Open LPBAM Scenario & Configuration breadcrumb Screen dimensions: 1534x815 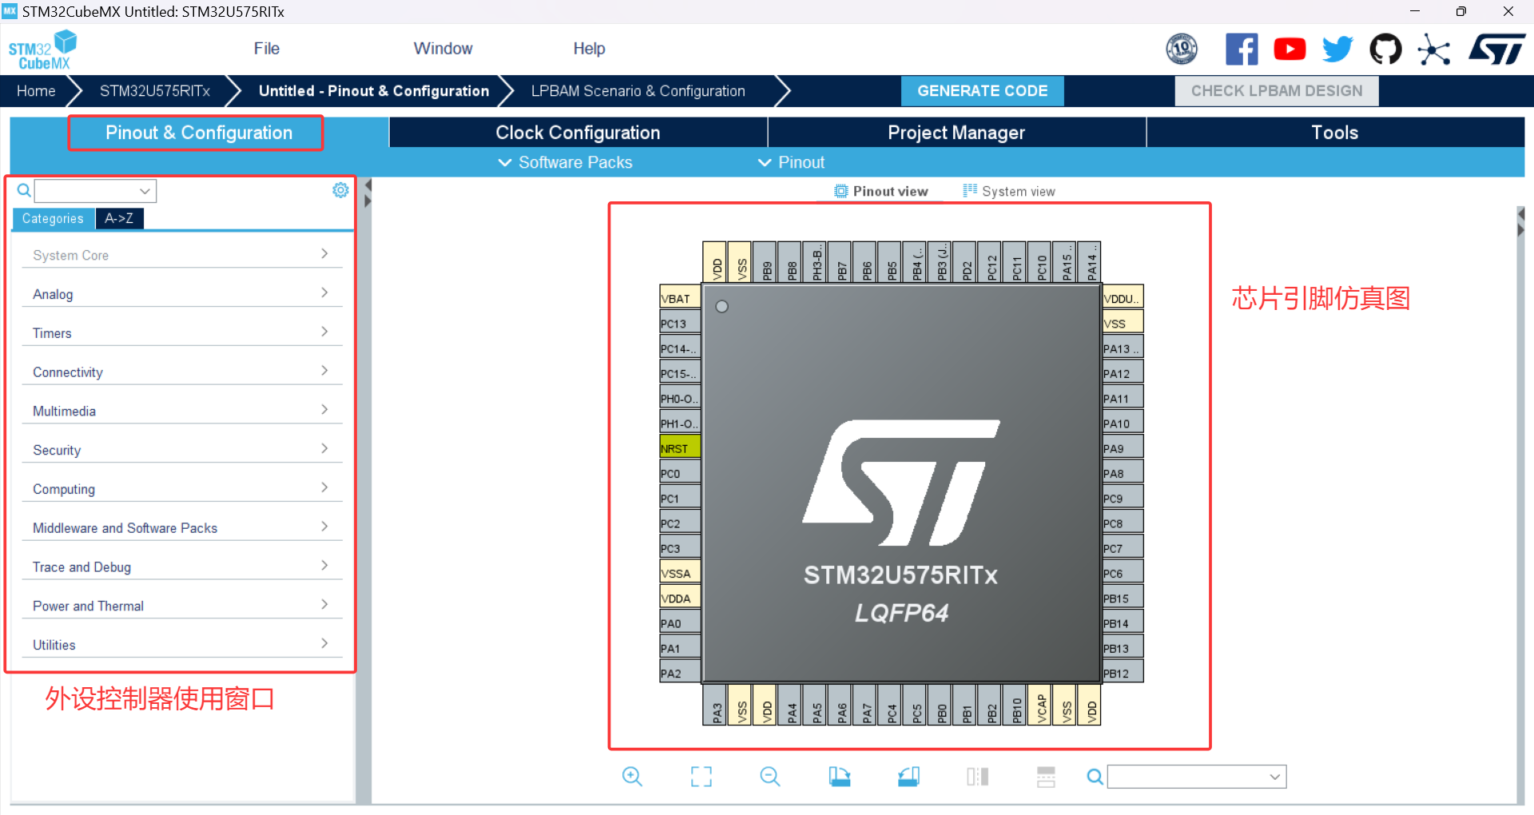click(638, 91)
